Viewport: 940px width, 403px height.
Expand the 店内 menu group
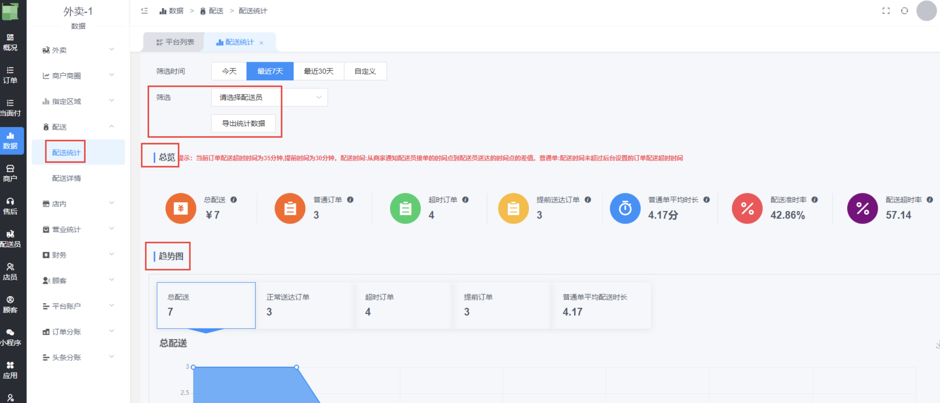point(78,204)
